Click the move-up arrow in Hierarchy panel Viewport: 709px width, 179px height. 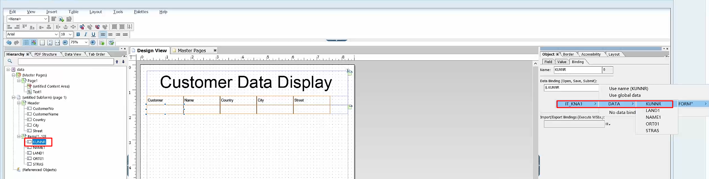click(117, 62)
